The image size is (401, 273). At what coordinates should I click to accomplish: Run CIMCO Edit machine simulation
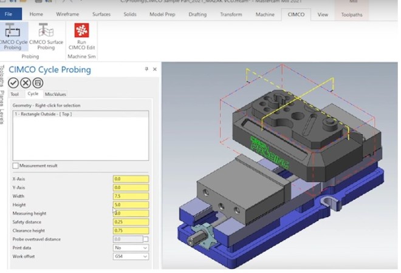[x=81, y=36]
